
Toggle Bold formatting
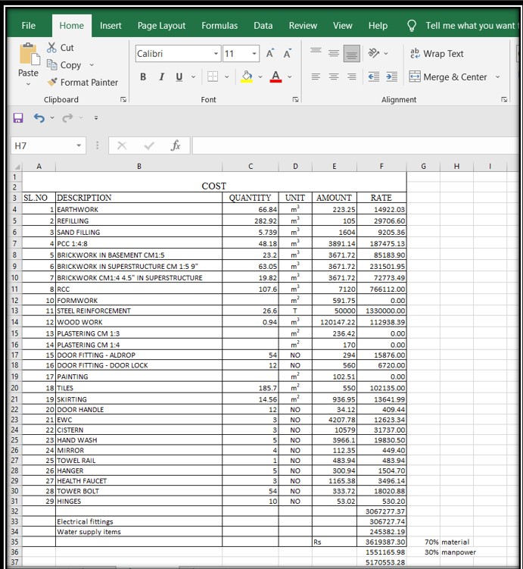pos(143,77)
